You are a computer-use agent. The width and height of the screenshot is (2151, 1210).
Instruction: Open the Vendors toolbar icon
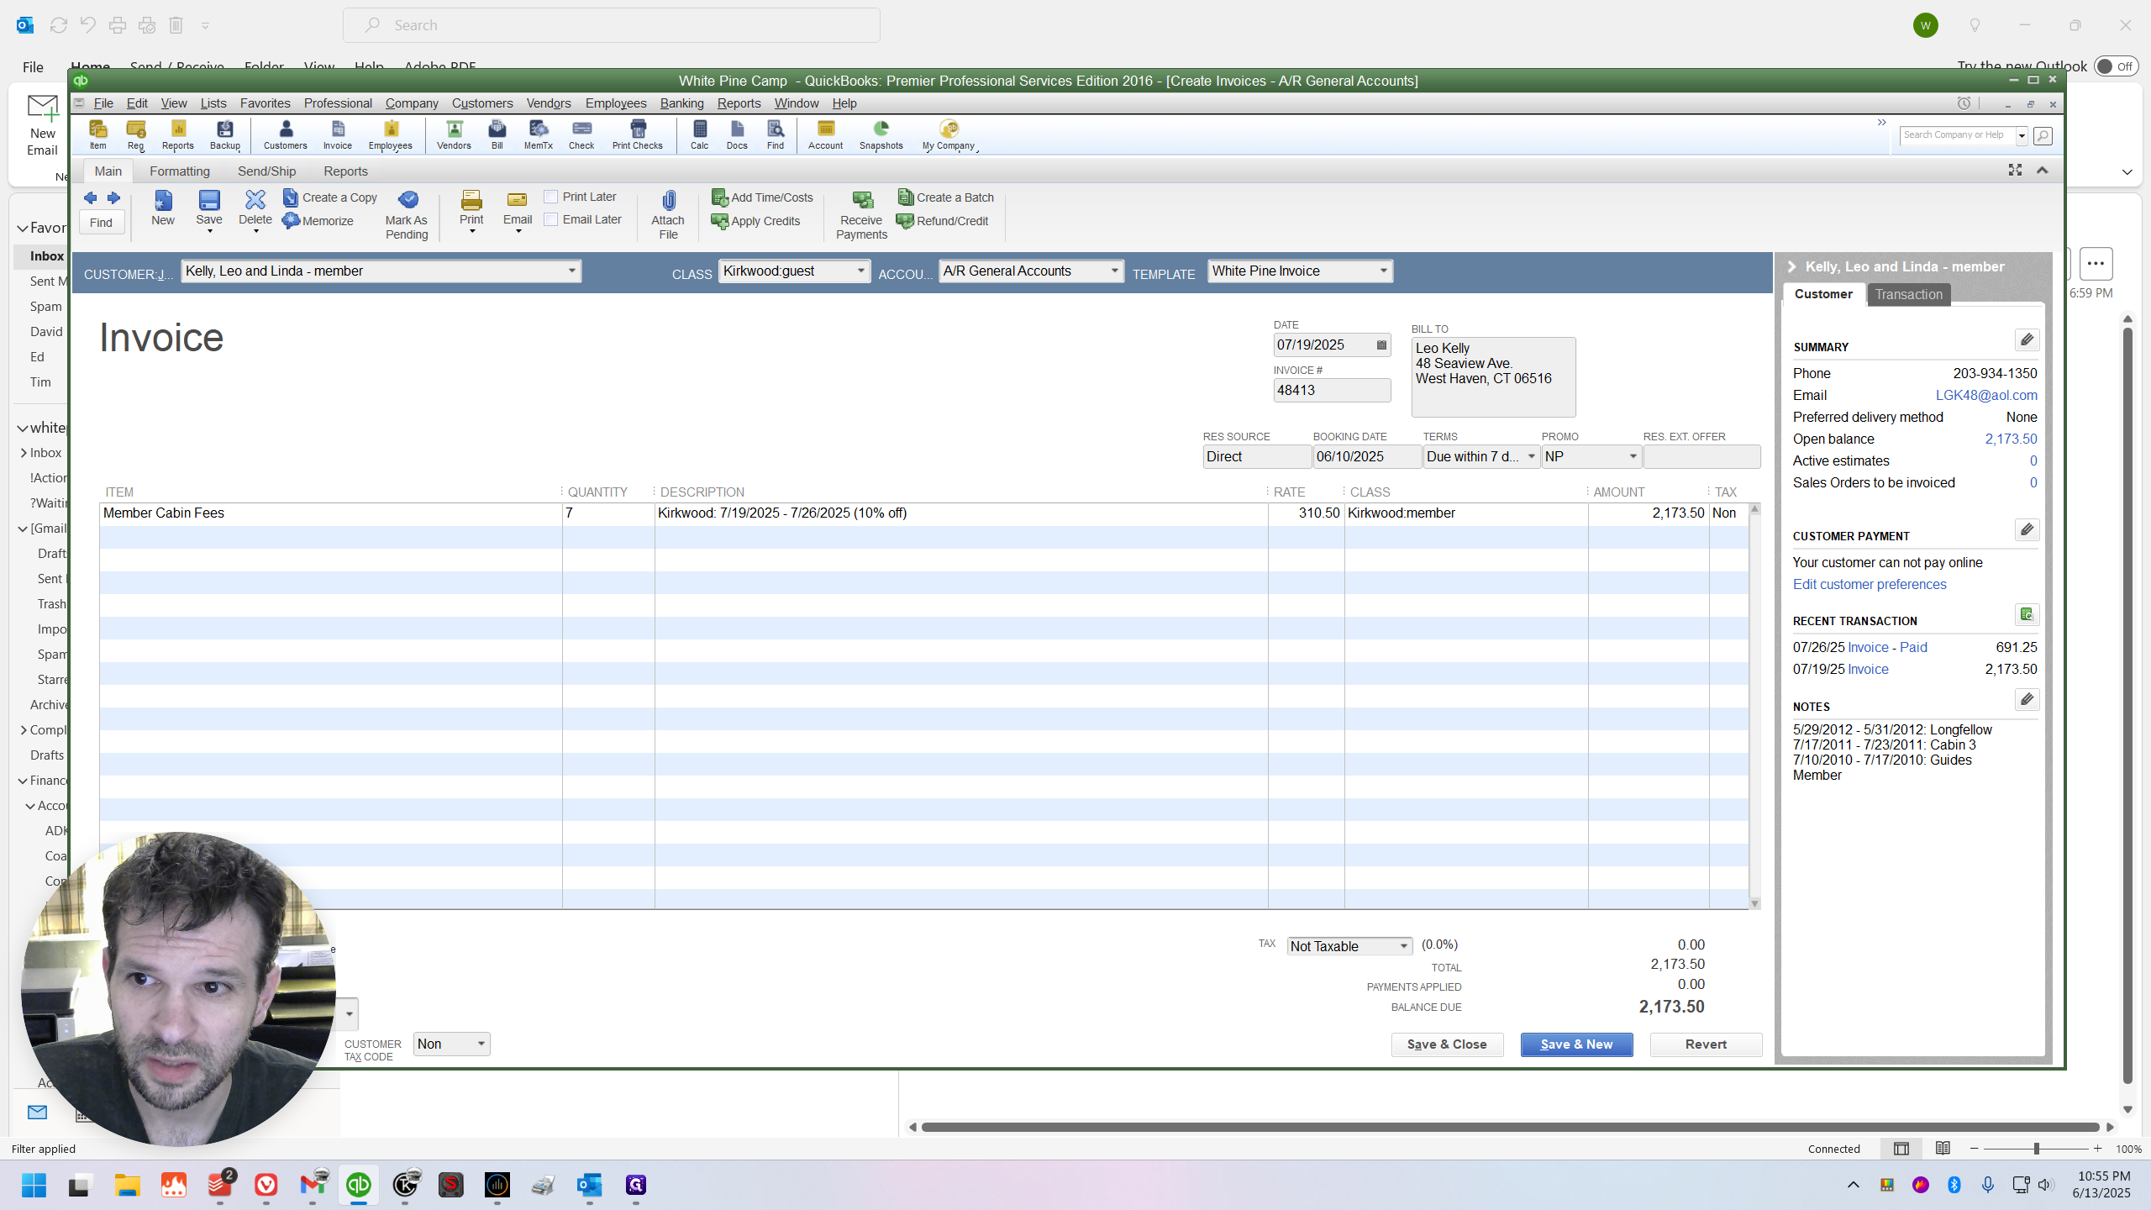click(454, 134)
